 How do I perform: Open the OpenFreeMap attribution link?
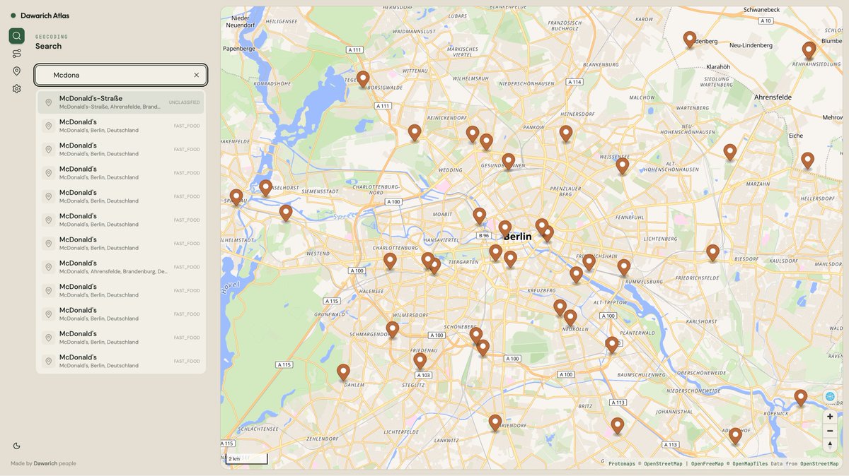[708, 464]
